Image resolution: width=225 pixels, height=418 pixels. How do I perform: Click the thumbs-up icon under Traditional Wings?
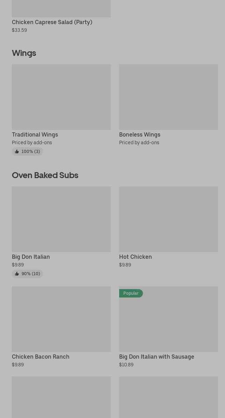(x=17, y=152)
